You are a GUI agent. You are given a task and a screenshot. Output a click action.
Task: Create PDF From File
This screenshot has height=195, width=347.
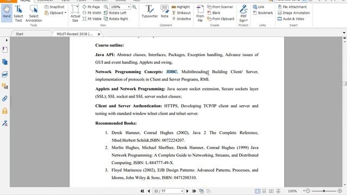coord(200,14)
